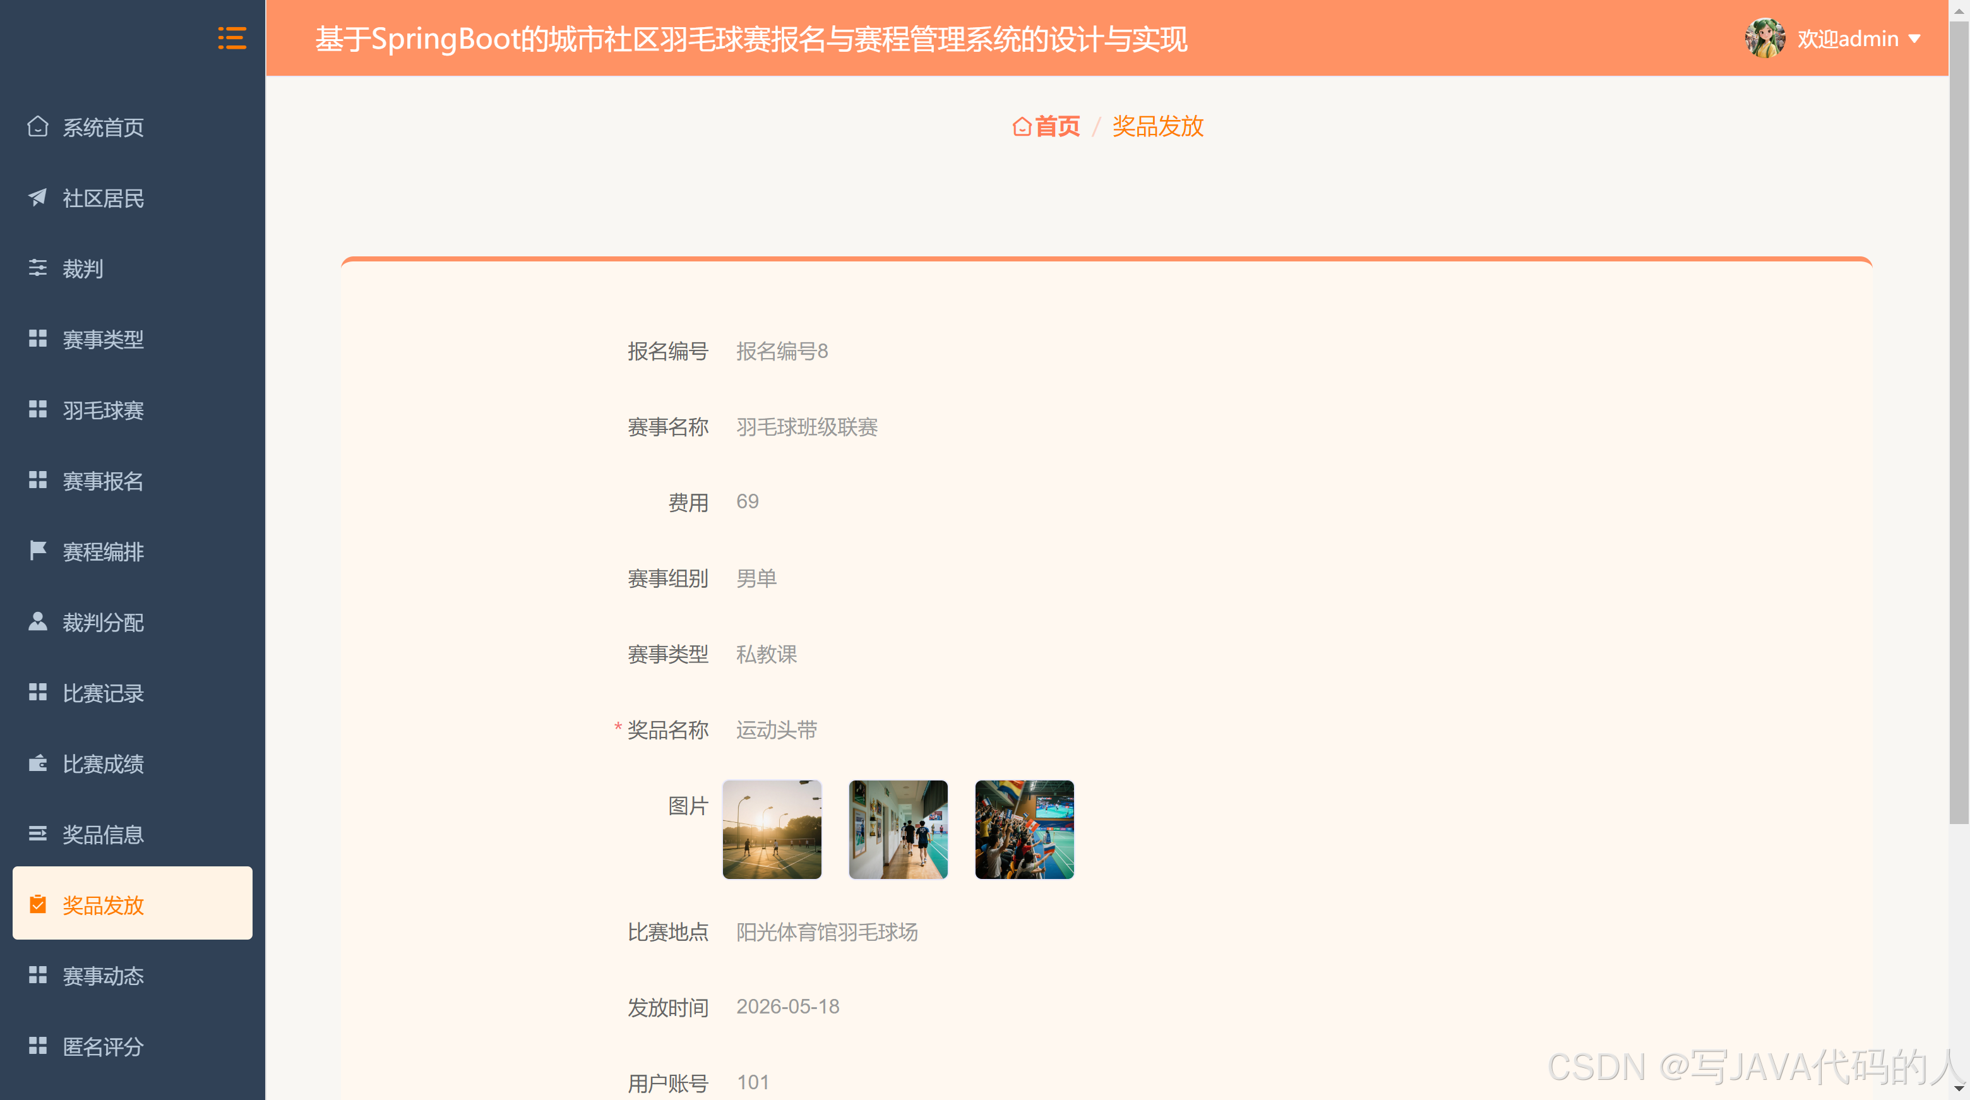View the stadium crowd thumbnail image
Viewport: 1970px width, 1100px height.
point(1024,829)
